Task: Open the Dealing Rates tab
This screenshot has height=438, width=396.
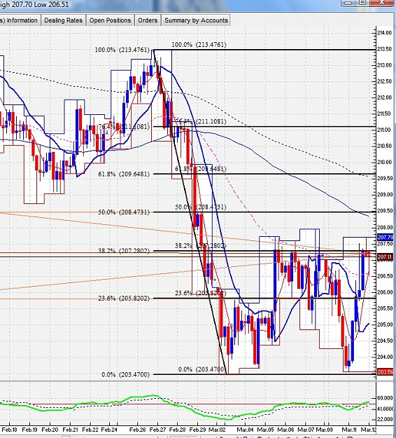Action: tap(63, 20)
